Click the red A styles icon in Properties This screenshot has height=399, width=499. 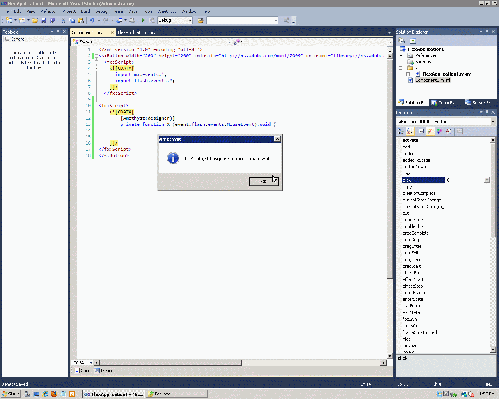click(448, 131)
